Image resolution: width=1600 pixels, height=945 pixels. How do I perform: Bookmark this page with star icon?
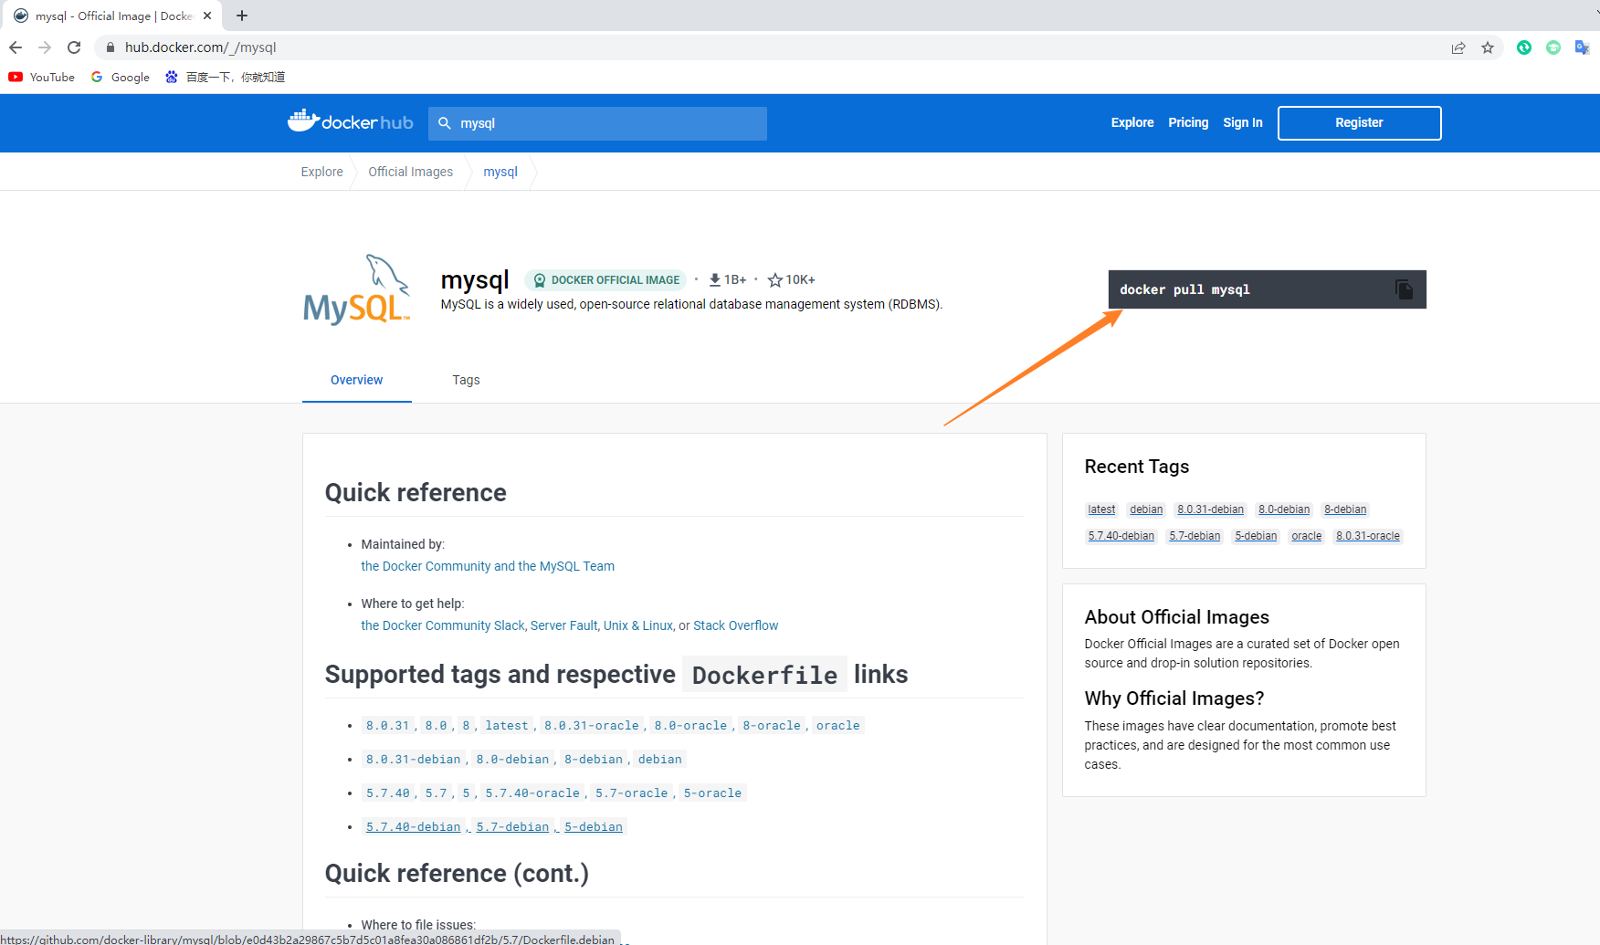1488,47
